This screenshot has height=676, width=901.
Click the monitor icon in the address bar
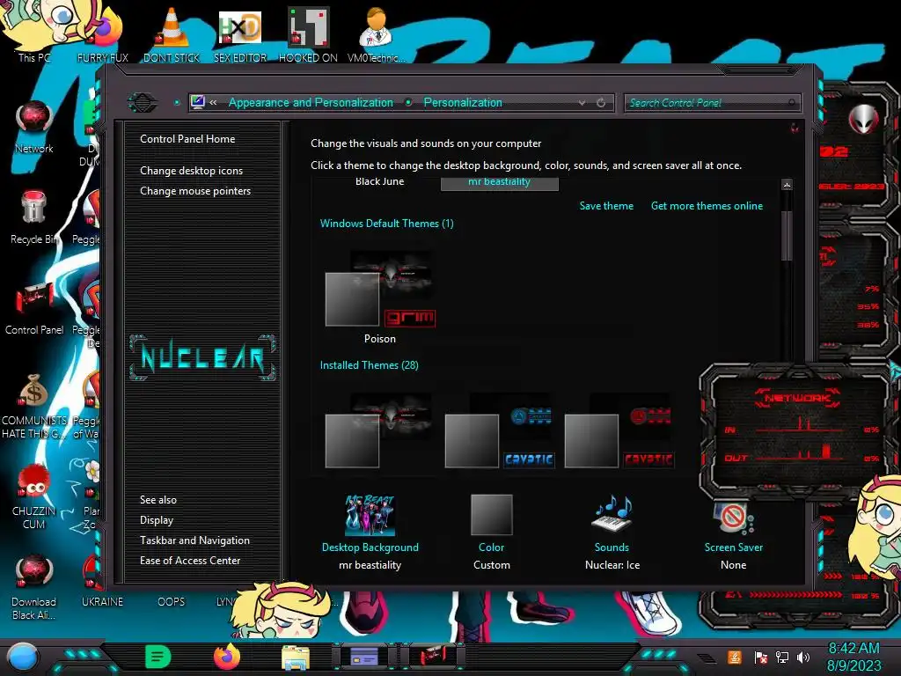198,102
